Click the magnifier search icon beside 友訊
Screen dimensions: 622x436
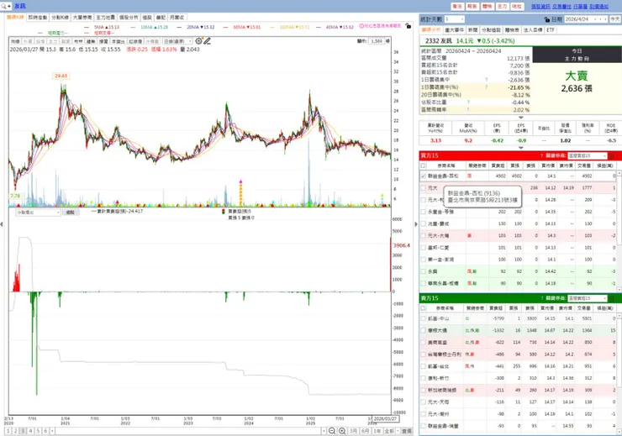(x=4, y=7)
